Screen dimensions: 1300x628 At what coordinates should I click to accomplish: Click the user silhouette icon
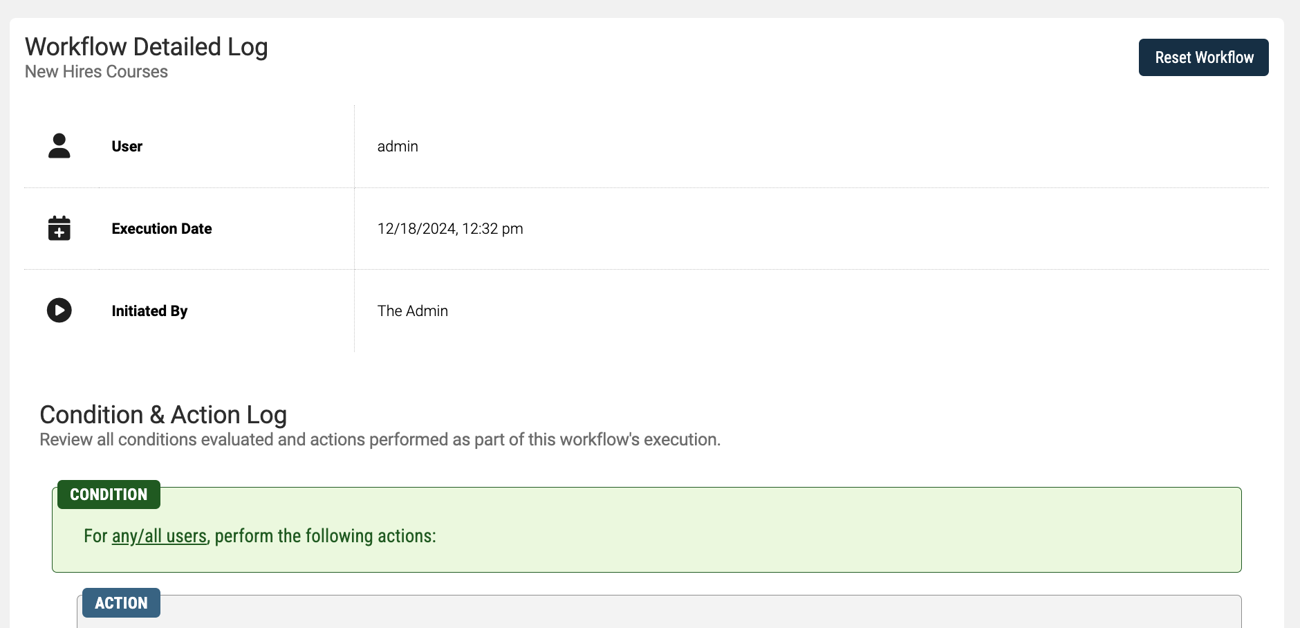59,146
